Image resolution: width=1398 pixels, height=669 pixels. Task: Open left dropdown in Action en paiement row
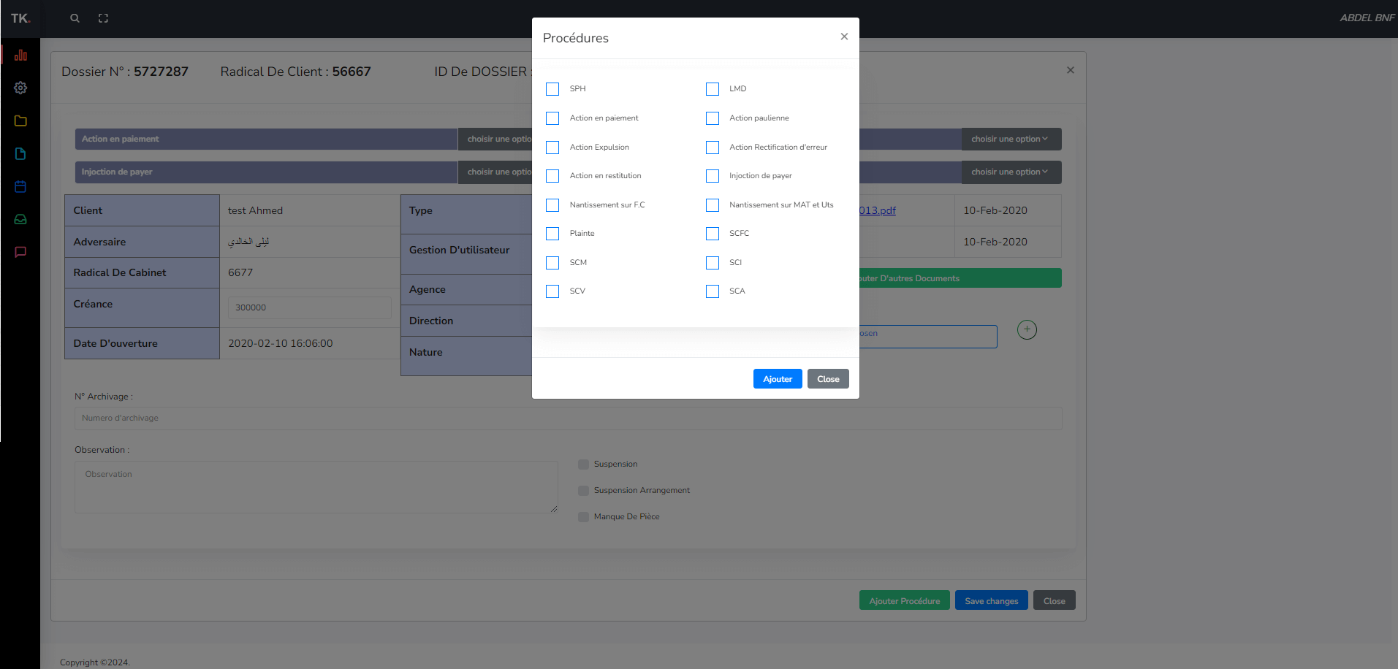pos(495,139)
